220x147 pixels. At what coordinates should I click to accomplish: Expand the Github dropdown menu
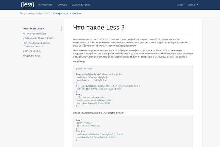click(193, 5)
